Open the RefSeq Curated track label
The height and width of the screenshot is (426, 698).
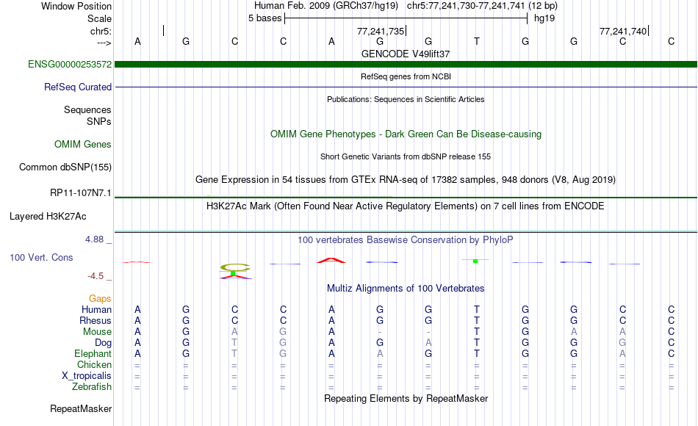[x=77, y=87]
